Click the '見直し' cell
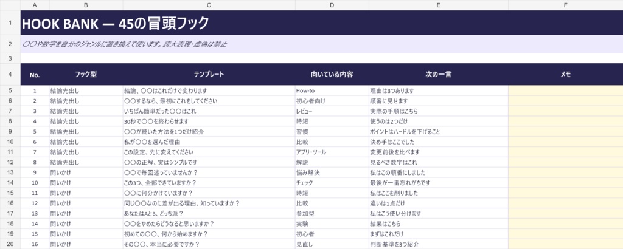The width and height of the screenshot is (623, 249). pos(332,244)
